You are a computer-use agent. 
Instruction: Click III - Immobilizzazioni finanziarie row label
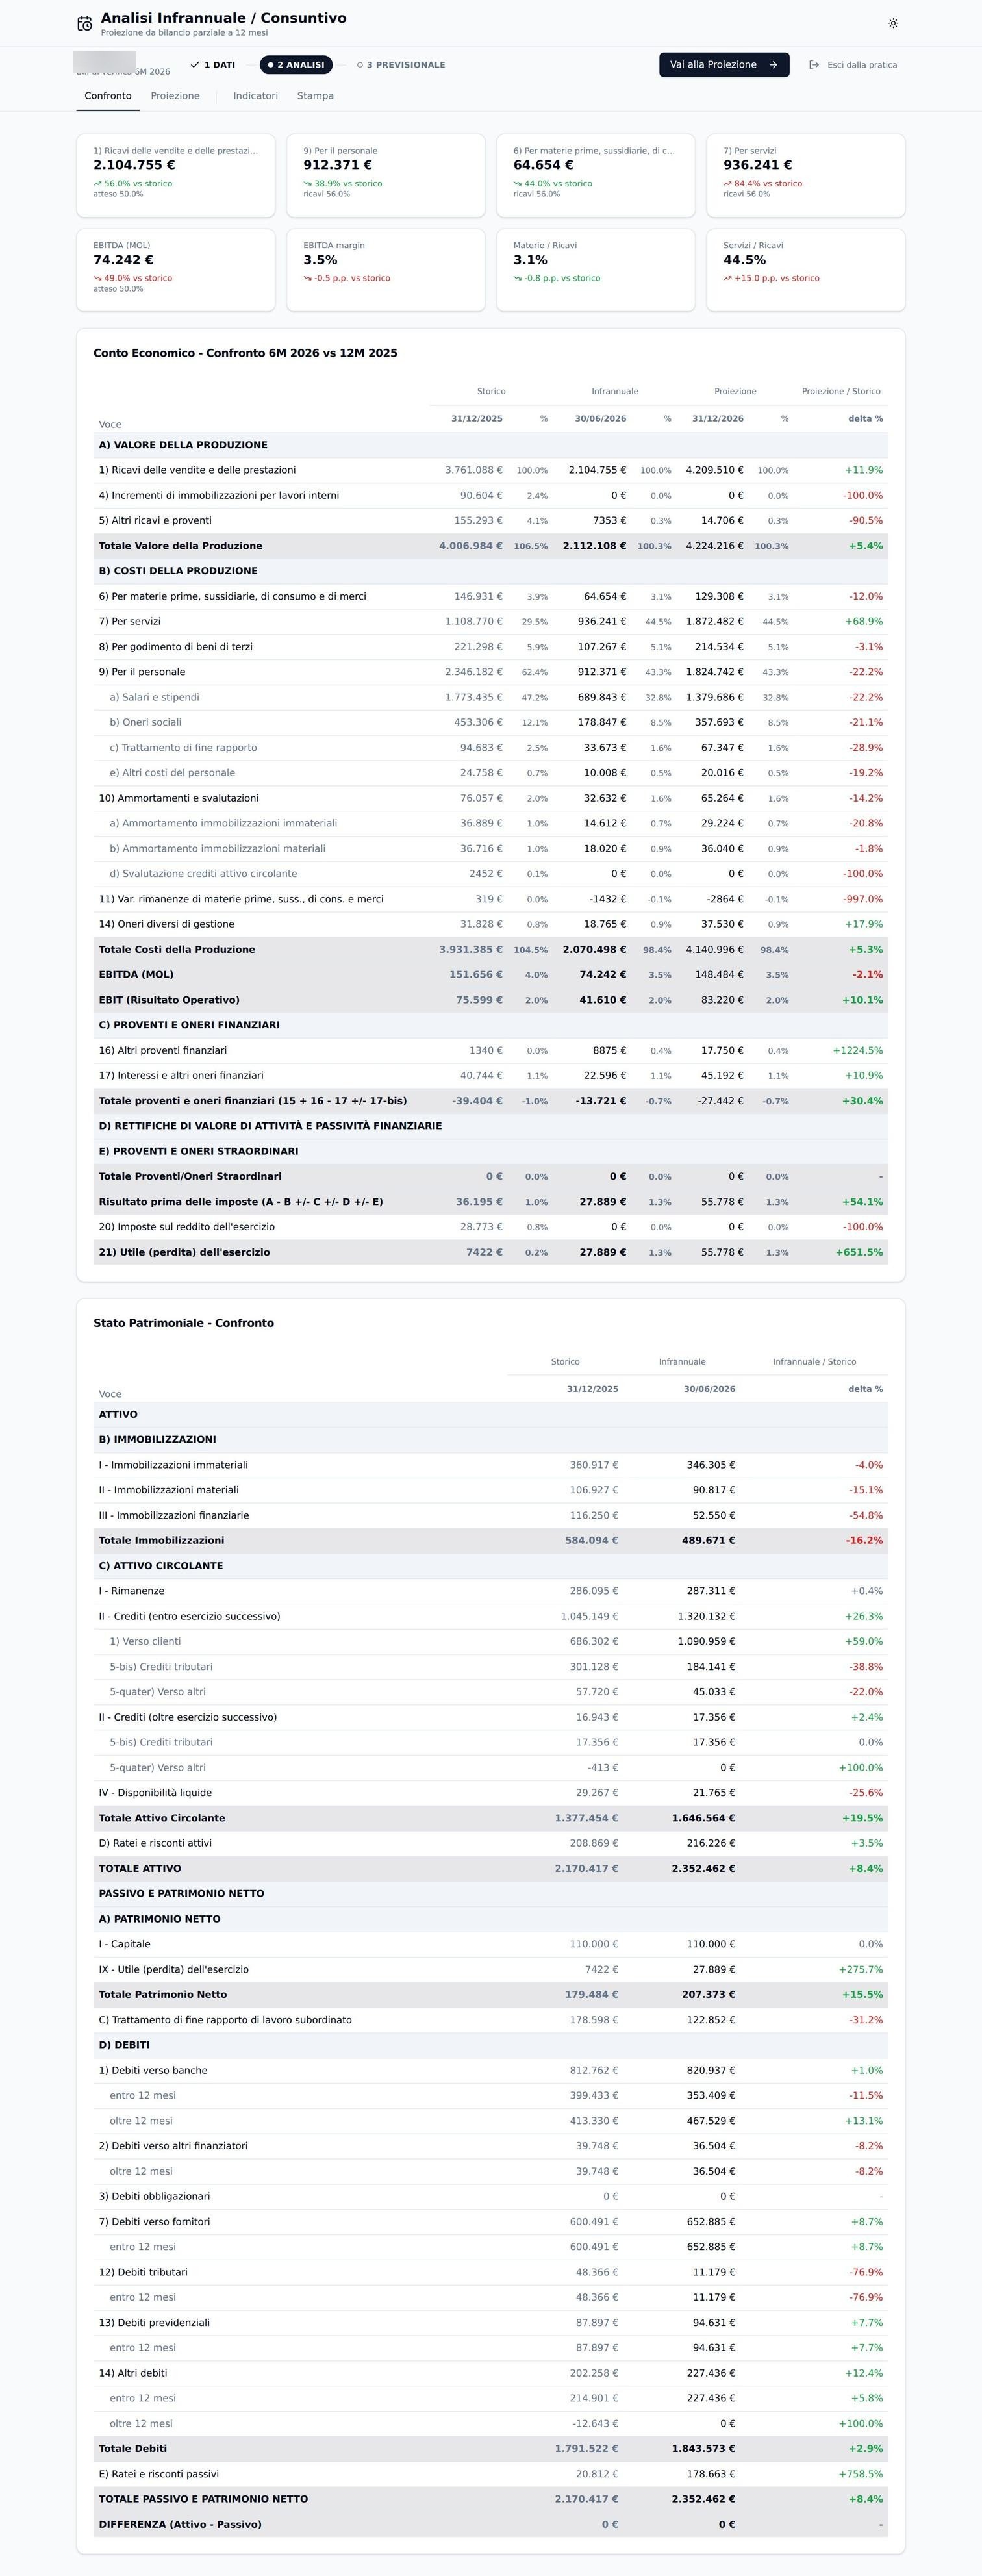(x=174, y=1516)
